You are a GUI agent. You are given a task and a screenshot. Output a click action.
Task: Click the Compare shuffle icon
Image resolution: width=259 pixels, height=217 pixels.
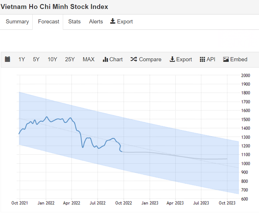pos(134,59)
